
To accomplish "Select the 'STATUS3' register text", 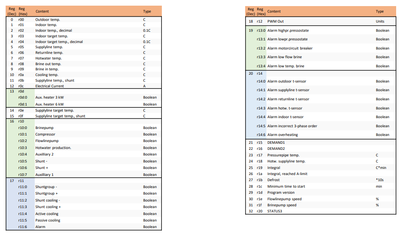I will [x=275, y=212].
